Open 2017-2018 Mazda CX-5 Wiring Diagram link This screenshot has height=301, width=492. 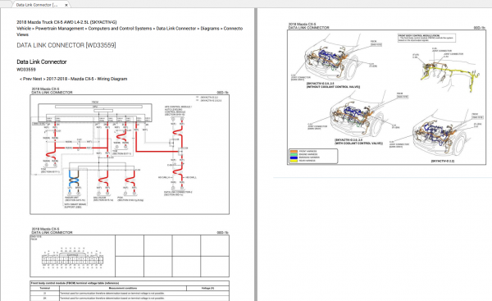[87, 79]
